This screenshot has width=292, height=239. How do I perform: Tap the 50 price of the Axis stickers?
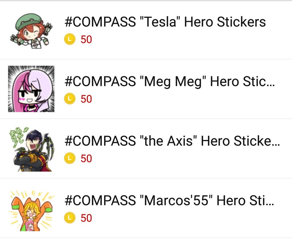click(86, 158)
